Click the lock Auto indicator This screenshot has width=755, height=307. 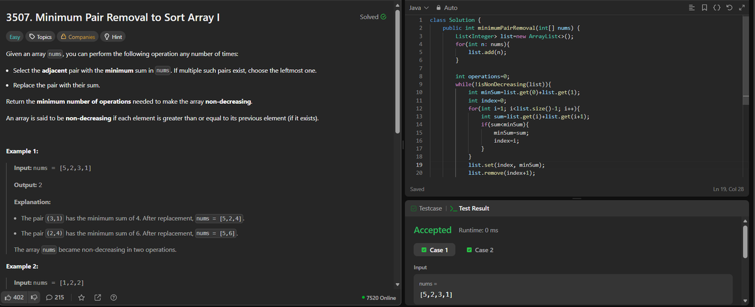point(447,8)
